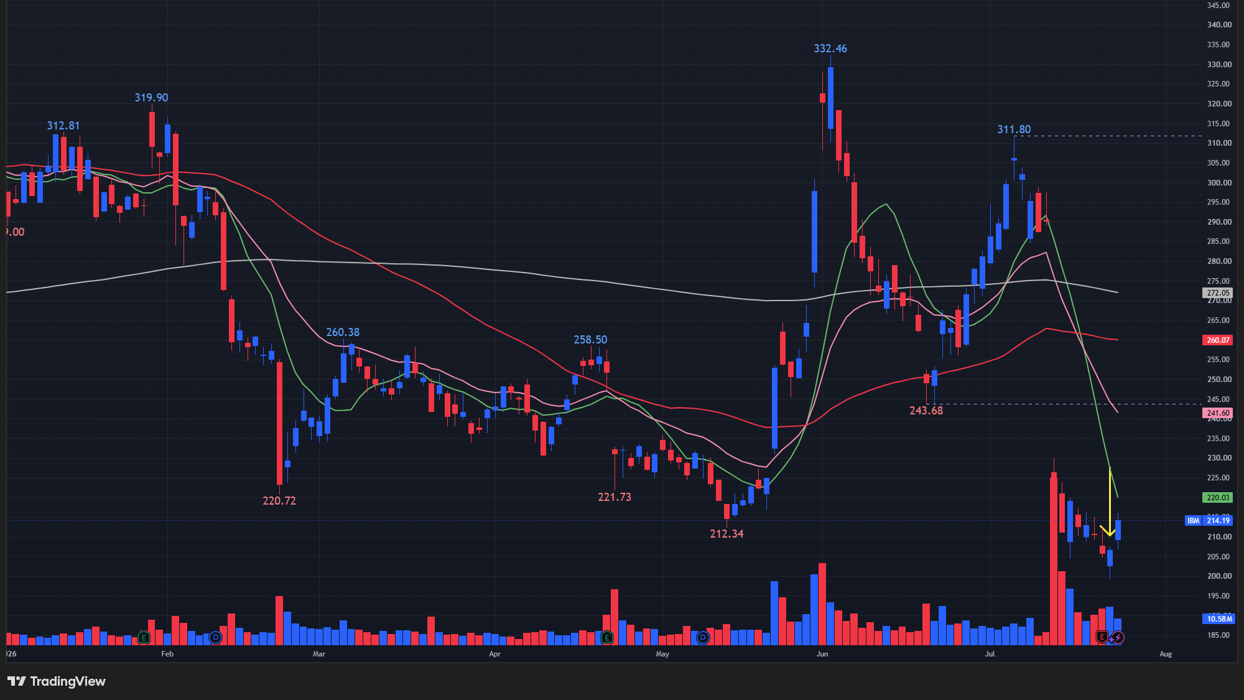Image resolution: width=1244 pixels, height=700 pixels.
Task: Open the blue dividend D marker in May
Action: [x=703, y=637]
